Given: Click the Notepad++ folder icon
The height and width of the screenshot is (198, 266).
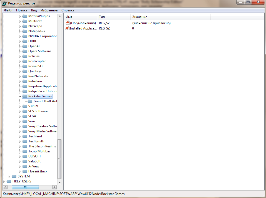Looking at the screenshot, I should (x=25, y=31).
